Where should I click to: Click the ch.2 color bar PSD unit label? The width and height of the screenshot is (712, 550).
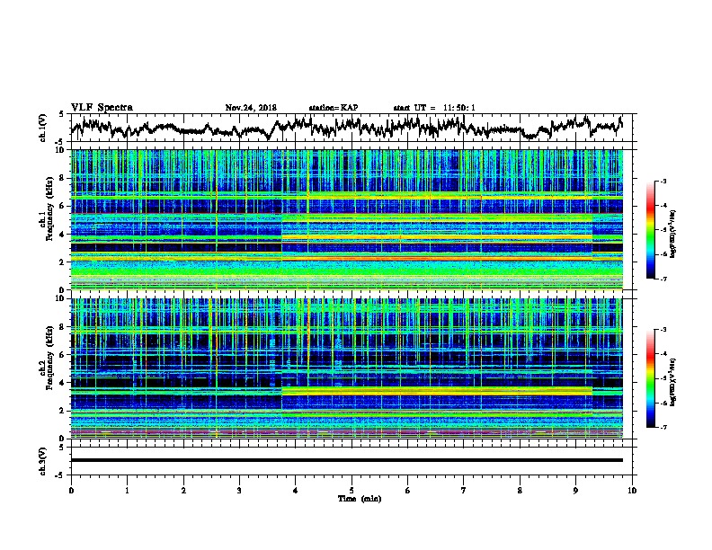point(674,382)
